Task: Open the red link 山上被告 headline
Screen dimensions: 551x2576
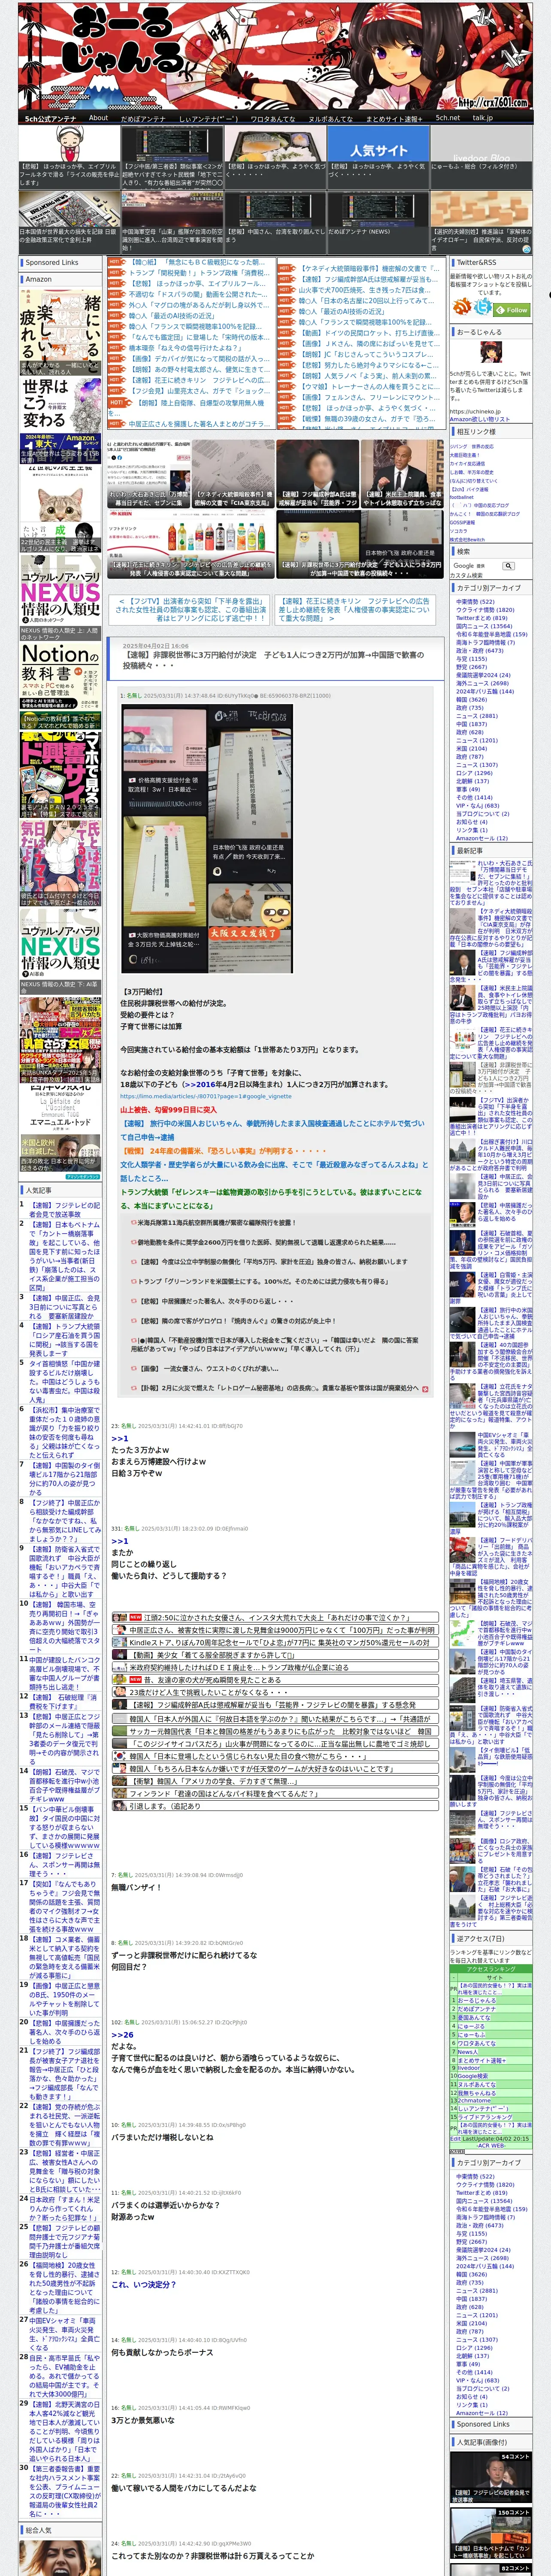Action: point(168,1109)
